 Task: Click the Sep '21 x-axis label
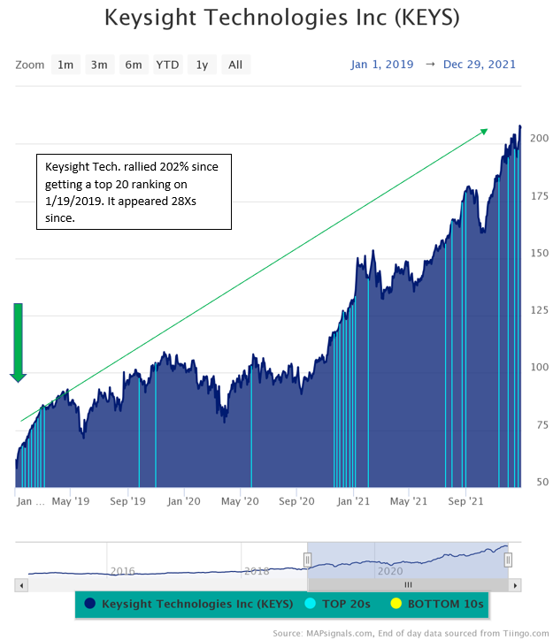click(465, 501)
